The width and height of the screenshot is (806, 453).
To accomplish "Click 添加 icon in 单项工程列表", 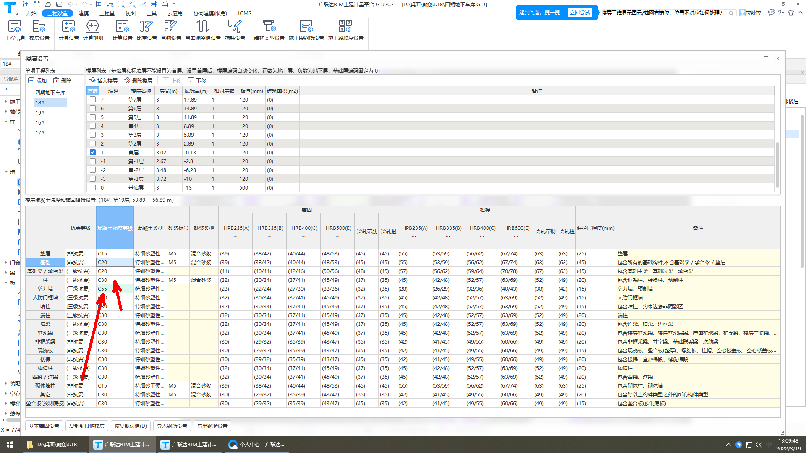I will pos(31,81).
